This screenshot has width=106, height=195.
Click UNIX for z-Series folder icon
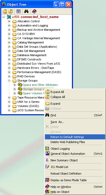pyautogui.click(x=15, y=102)
